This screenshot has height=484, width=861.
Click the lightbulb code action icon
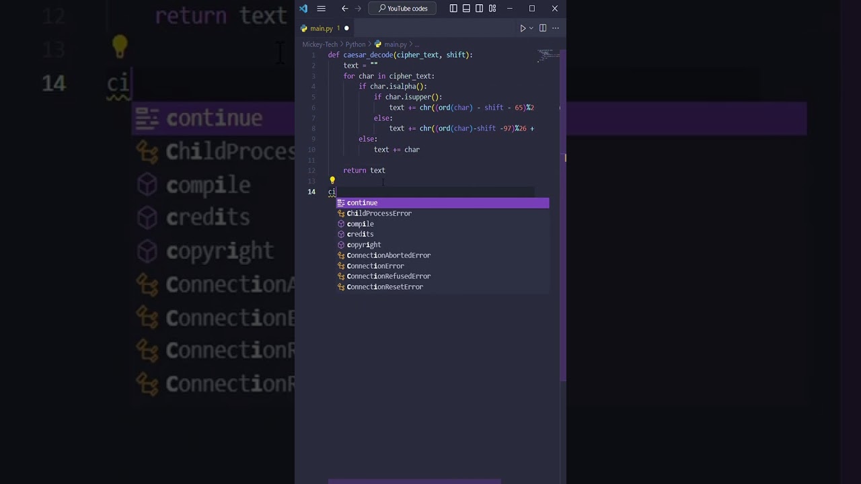pyautogui.click(x=332, y=181)
